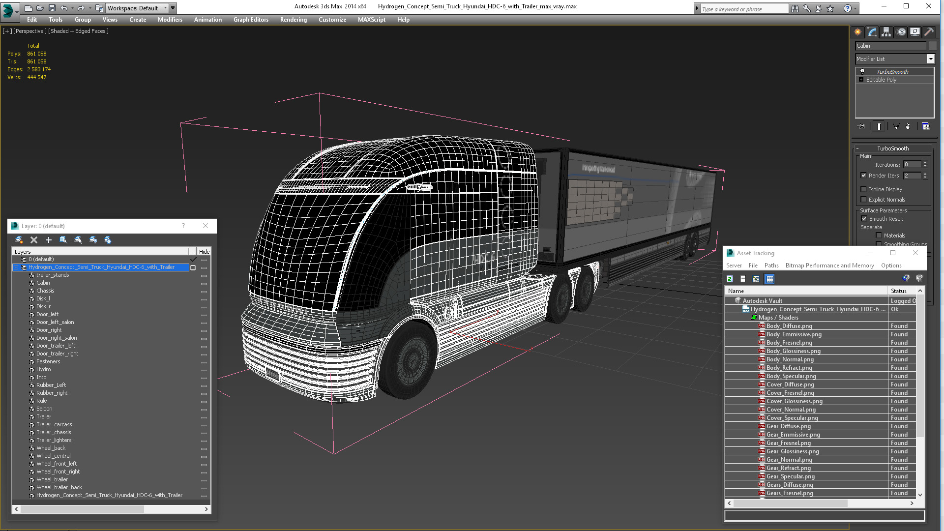Toggle Render Iters checkbox
The width and height of the screenshot is (944, 531).
(x=864, y=176)
